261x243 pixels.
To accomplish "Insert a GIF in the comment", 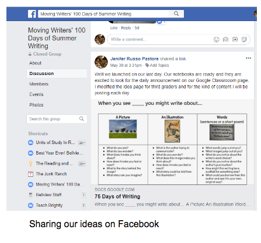I will coord(235,39).
